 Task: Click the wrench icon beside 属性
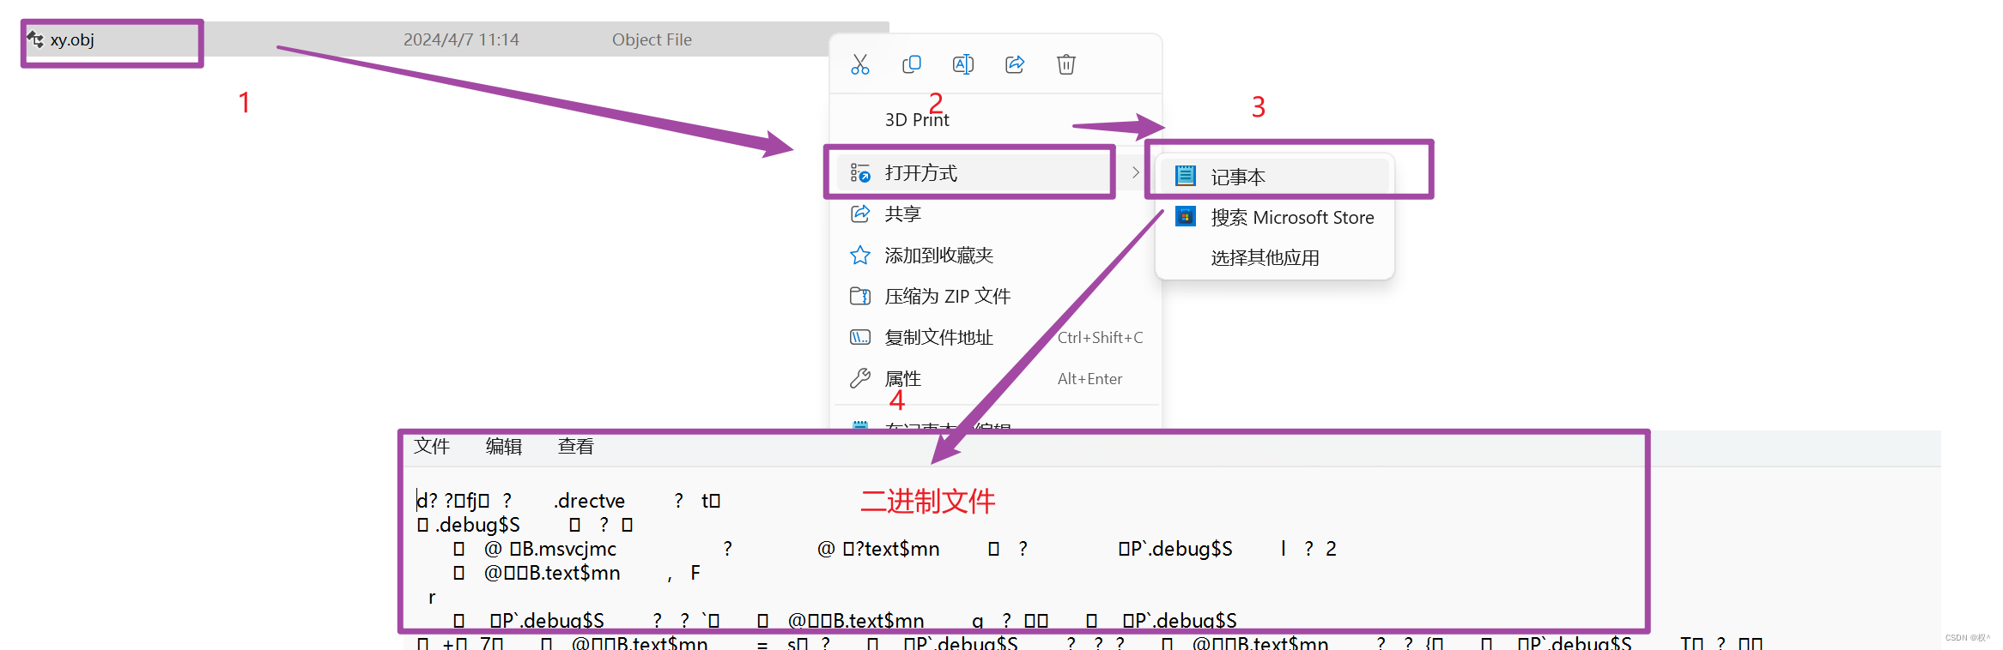[860, 378]
